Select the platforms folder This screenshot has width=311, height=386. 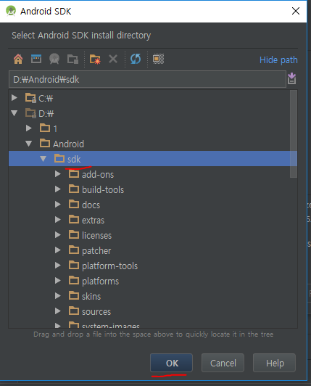click(x=100, y=281)
